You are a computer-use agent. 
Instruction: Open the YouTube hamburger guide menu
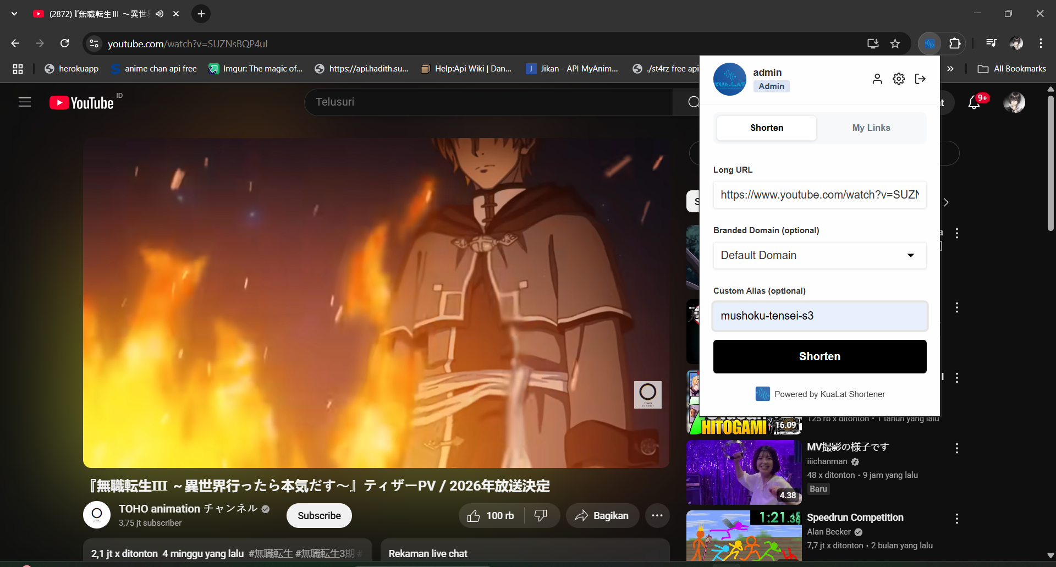tap(25, 102)
